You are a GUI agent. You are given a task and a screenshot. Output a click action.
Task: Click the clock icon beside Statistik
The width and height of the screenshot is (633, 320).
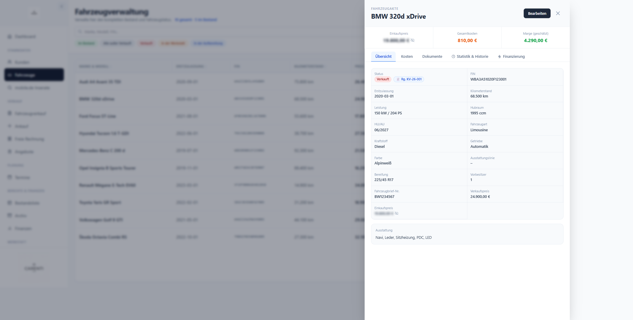(453, 57)
